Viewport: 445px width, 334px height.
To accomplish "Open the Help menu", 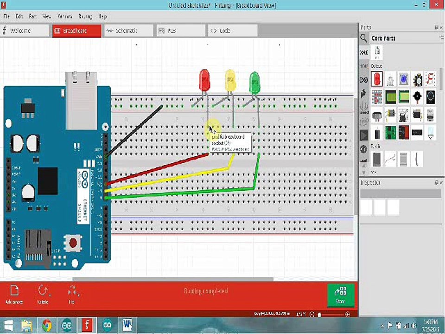I will point(102,17).
